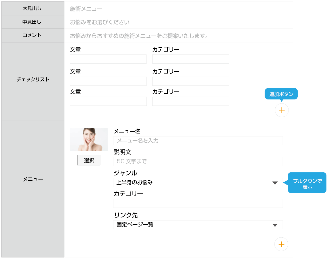329x259 pixels.
Task: Expand the リンク先 dropdown showing 固定ページ一覧
Action: click(x=198, y=225)
